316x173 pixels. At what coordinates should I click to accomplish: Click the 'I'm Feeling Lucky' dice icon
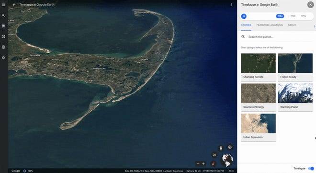point(3,36)
